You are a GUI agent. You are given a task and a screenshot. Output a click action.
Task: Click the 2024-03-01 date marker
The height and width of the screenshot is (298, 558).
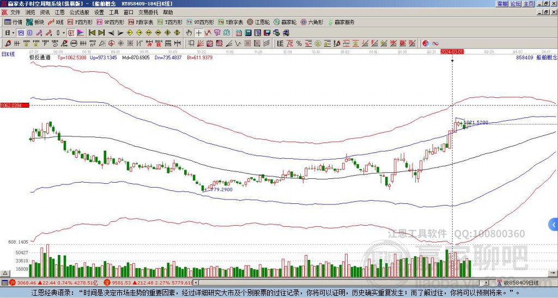pos(452,52)
